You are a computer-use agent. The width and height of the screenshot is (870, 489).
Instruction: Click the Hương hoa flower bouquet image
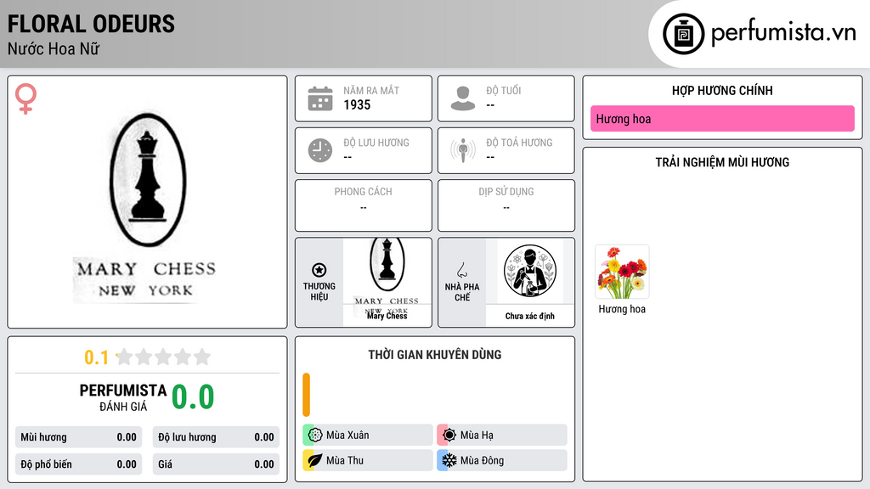[x=622, y=272]
